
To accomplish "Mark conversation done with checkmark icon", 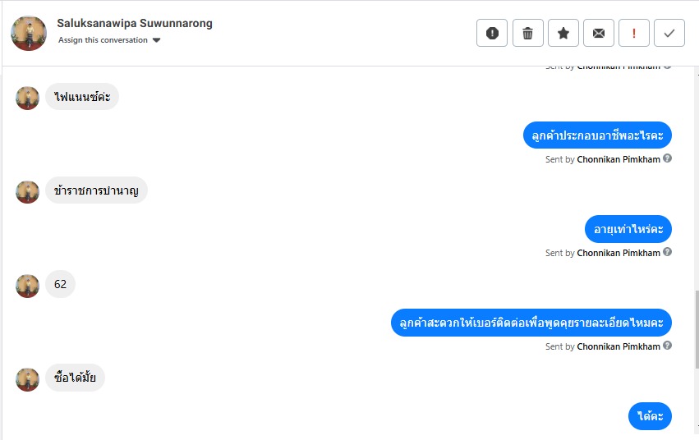I will [669, 33].
